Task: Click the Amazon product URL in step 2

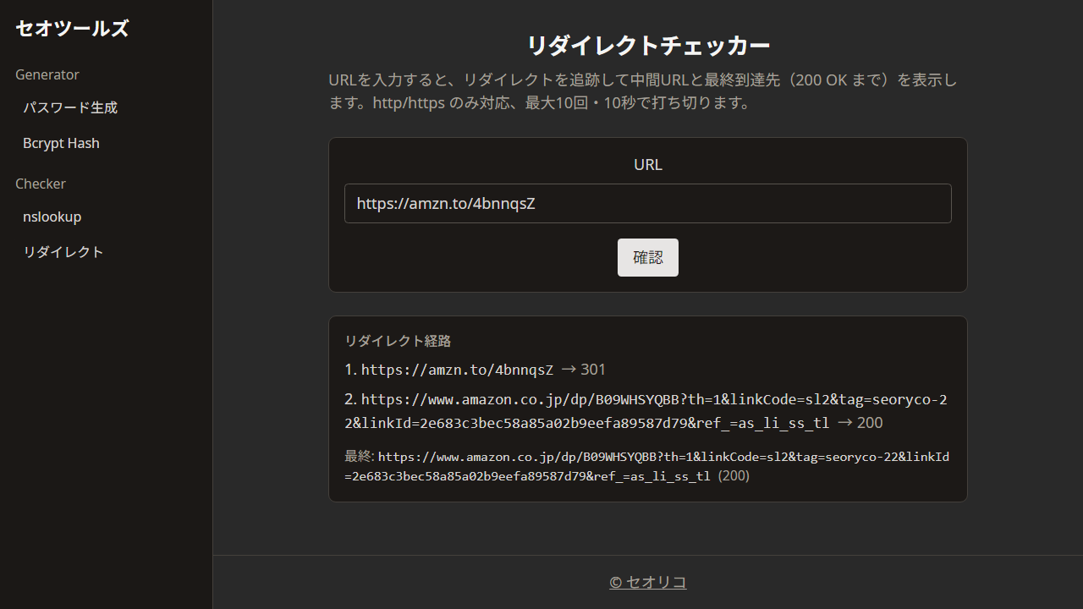Action: pyautogui.click(x=592, y=399)
